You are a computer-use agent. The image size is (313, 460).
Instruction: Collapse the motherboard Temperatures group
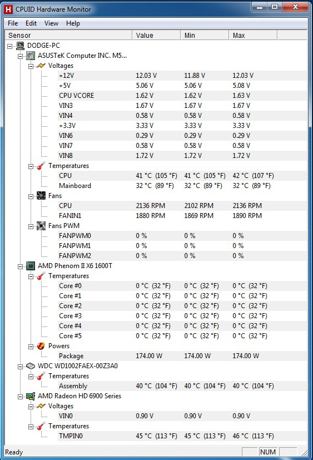pyautogui.click(x=31, y=166)
